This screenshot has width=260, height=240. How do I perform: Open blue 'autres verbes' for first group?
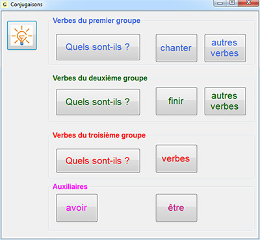click(x=225, y=48)
